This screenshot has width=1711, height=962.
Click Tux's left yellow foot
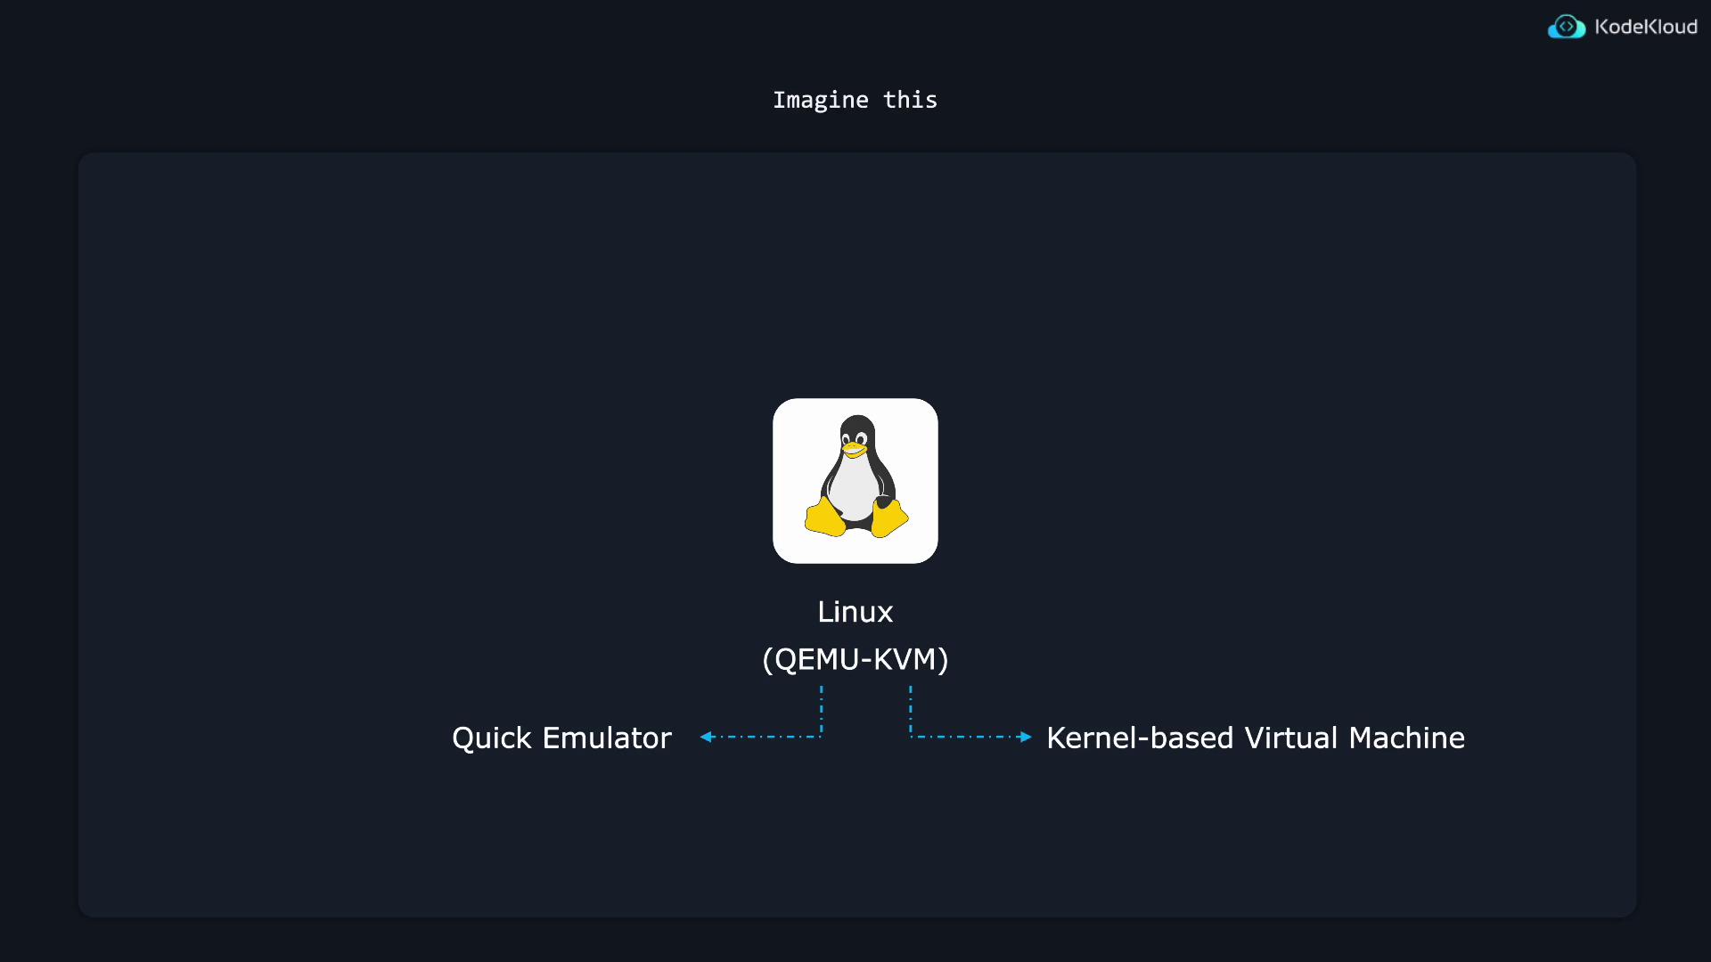click(825, 518)
